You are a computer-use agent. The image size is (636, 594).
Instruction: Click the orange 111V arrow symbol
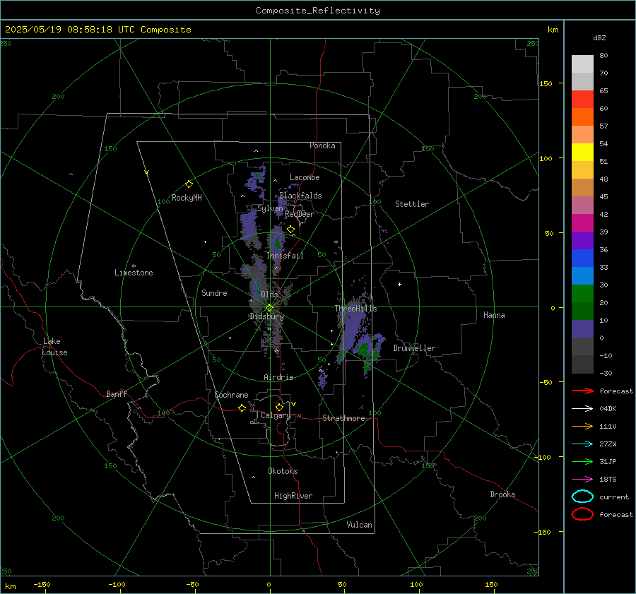pyautogui.click(x=582, y=426)
